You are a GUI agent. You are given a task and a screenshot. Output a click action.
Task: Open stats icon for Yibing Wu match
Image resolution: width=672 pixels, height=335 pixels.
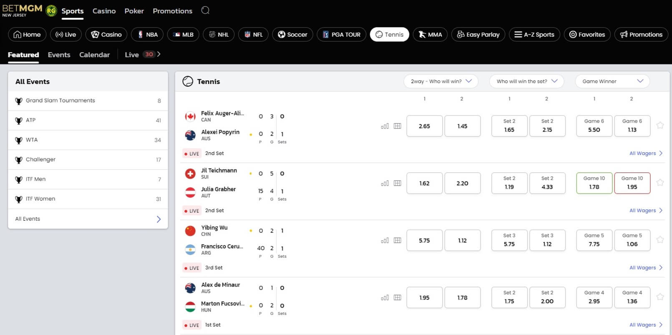[x=385, y=240]
